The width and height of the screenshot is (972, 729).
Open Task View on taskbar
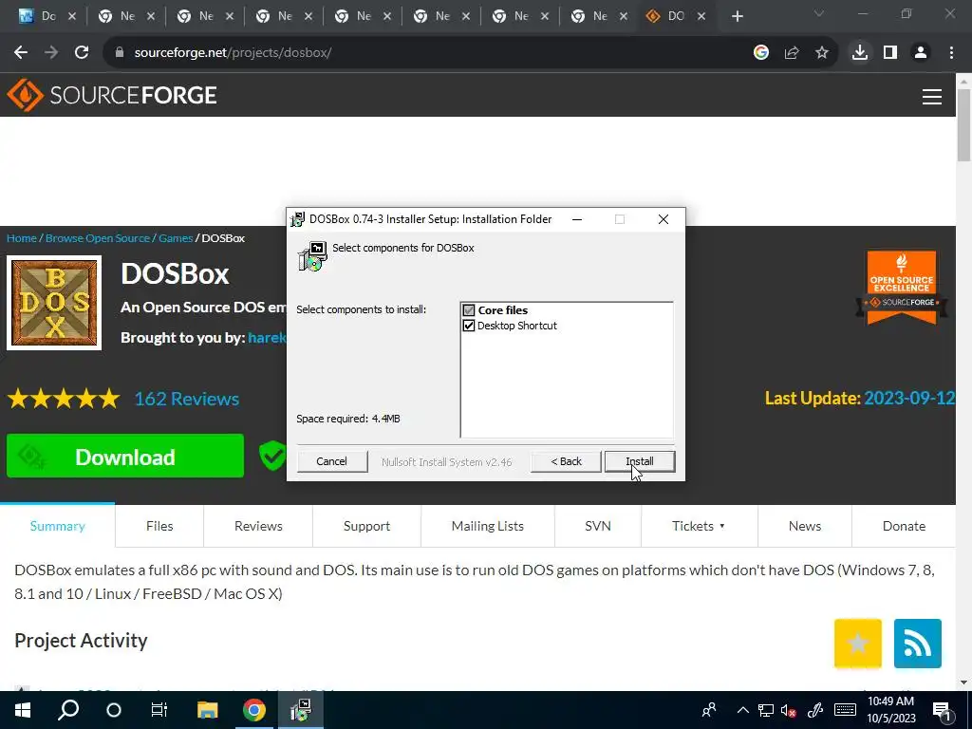(x=159, y=710)
